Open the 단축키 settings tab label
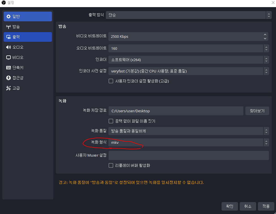The image size is (276, 214). 18,68
